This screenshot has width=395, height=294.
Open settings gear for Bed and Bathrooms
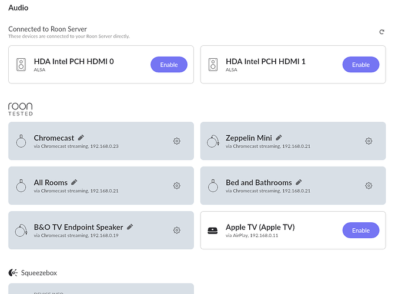[369, 186]
